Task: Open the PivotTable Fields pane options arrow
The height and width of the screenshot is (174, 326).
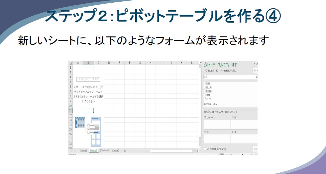Action: (255, 64)
